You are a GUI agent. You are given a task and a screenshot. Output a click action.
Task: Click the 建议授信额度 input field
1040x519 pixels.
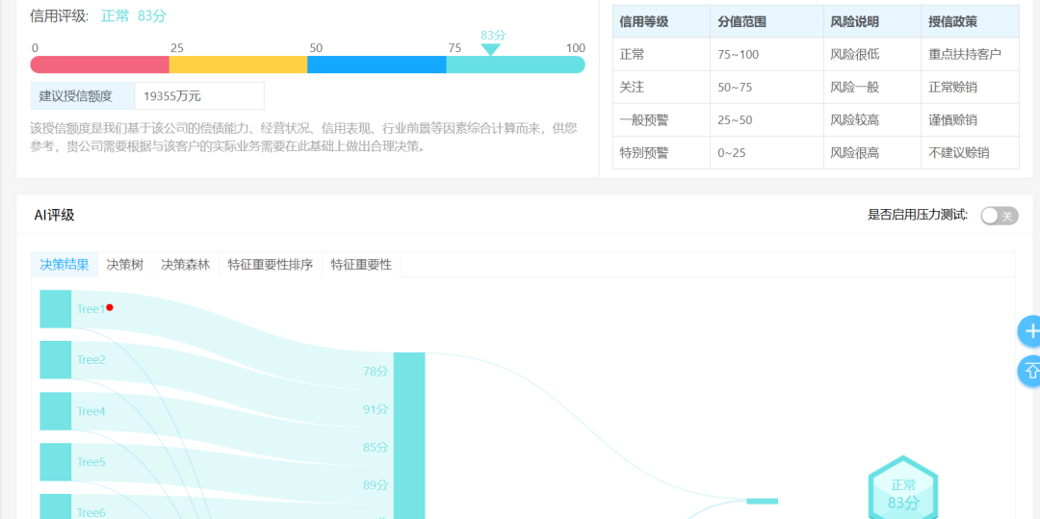point(199,96)
